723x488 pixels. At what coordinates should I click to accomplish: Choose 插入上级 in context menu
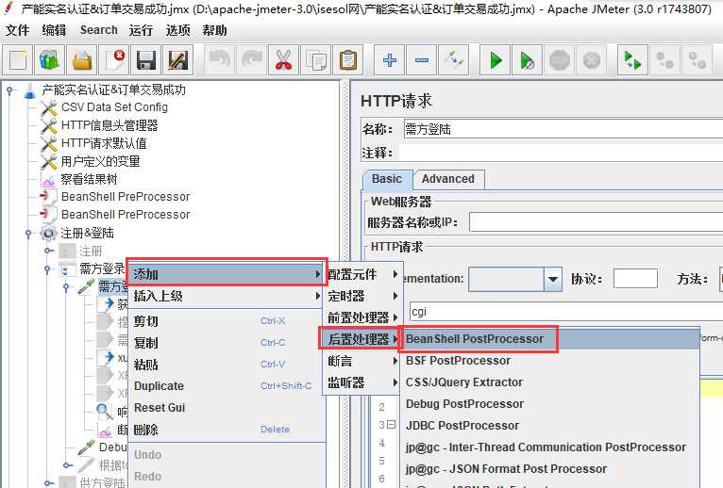point(227,296)
